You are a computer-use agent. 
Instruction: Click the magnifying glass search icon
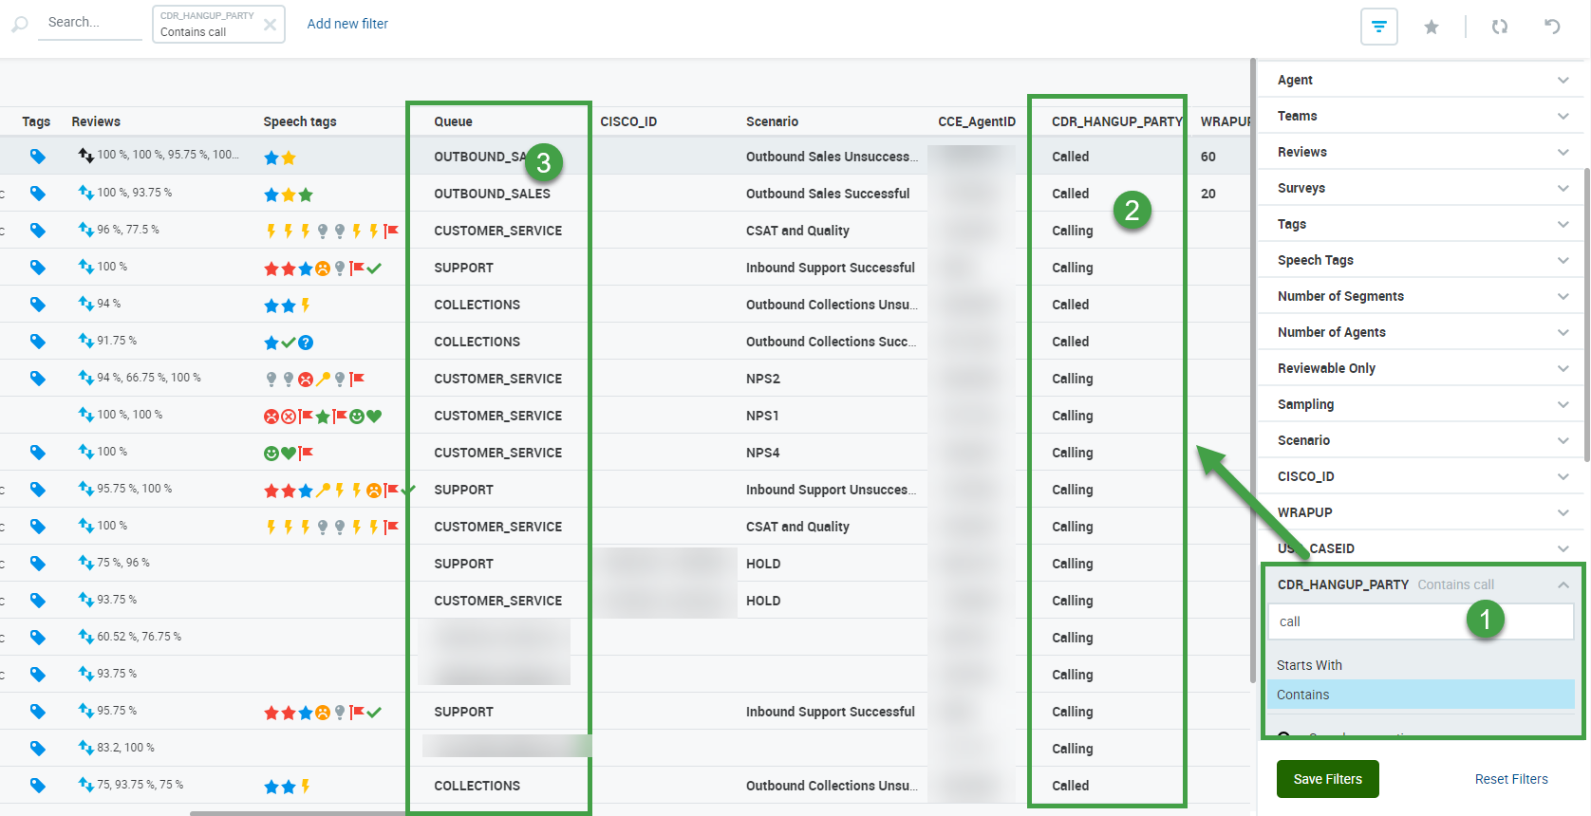(x=20, y=25)
